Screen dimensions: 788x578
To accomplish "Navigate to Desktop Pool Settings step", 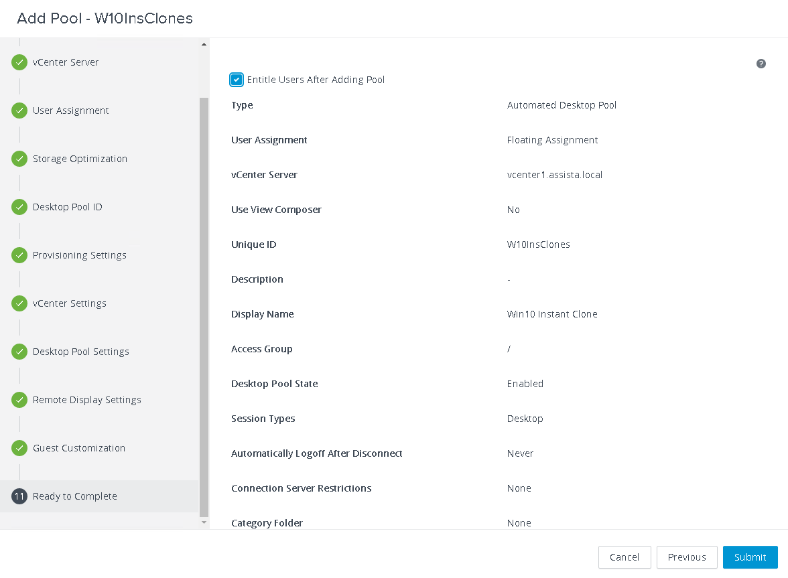I will click(81, 352).
